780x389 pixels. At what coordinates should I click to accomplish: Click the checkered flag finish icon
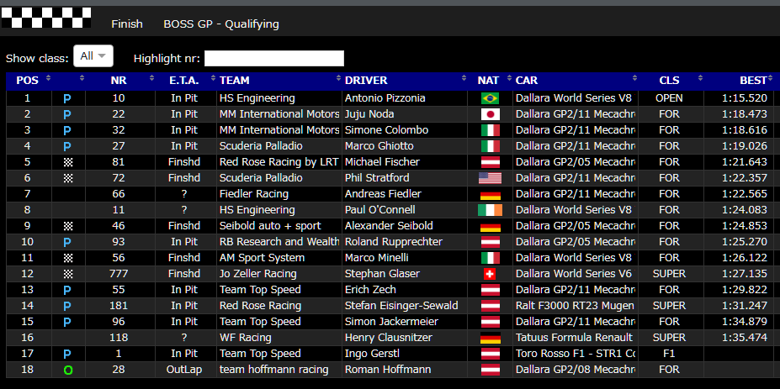click(x=45, y=18)
